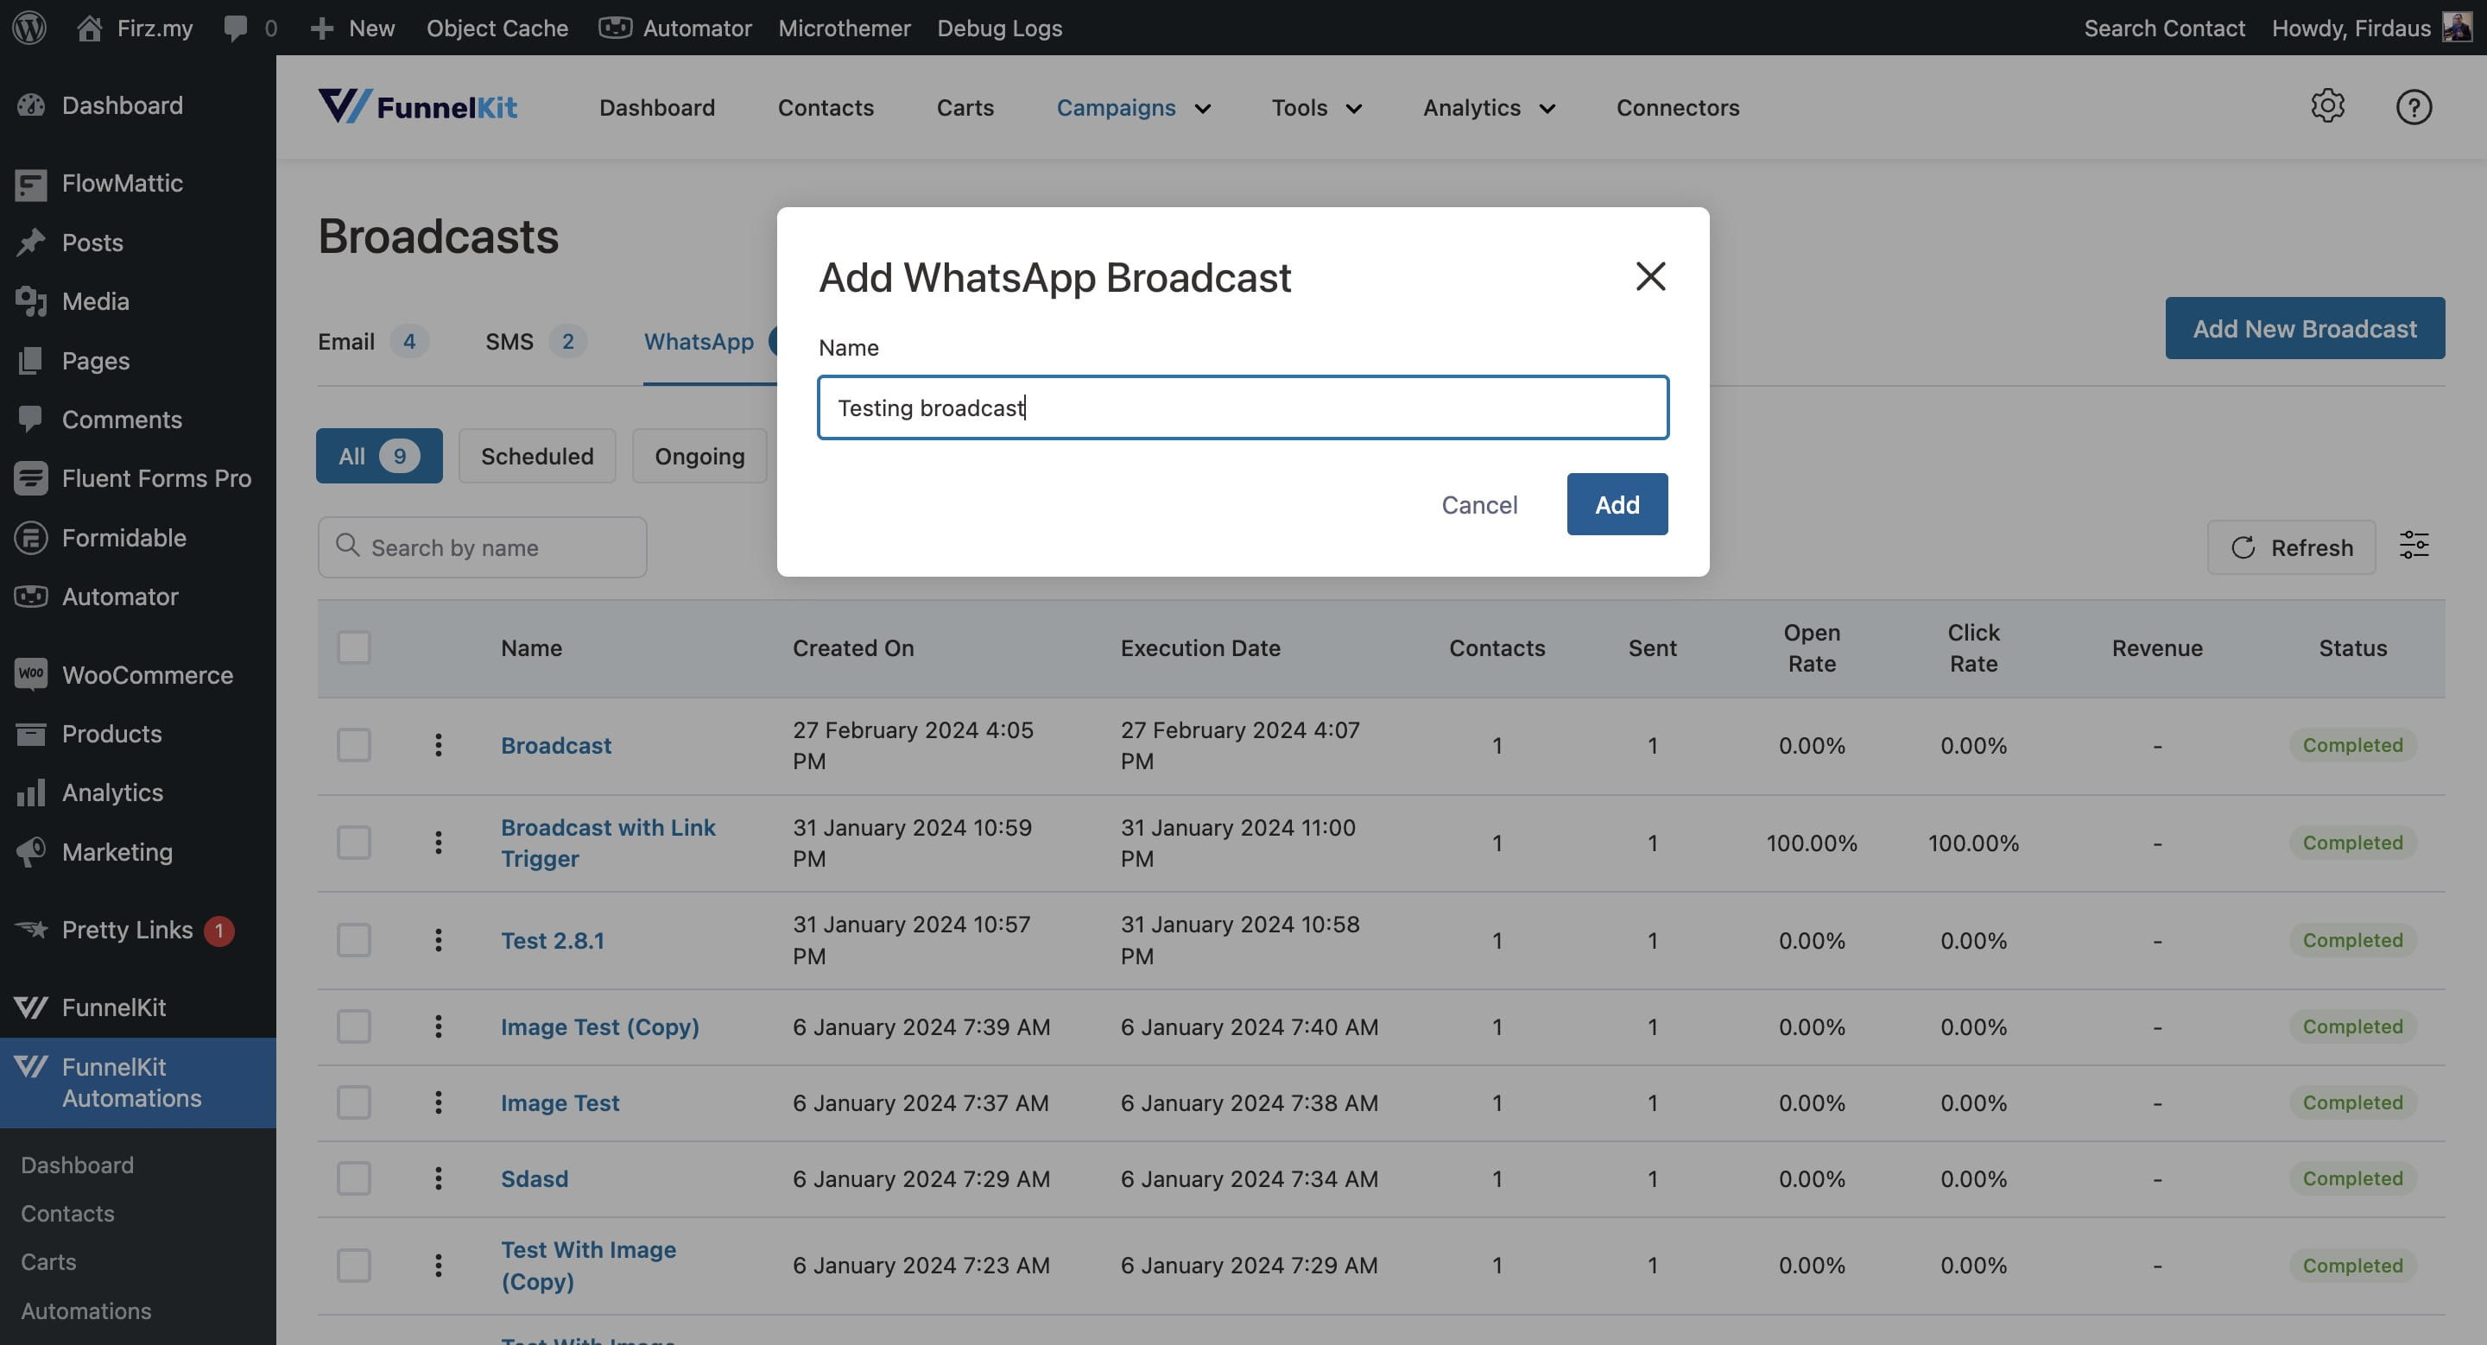
Task: Open Carts in FunnelKit header
Action: coord(965,107)
